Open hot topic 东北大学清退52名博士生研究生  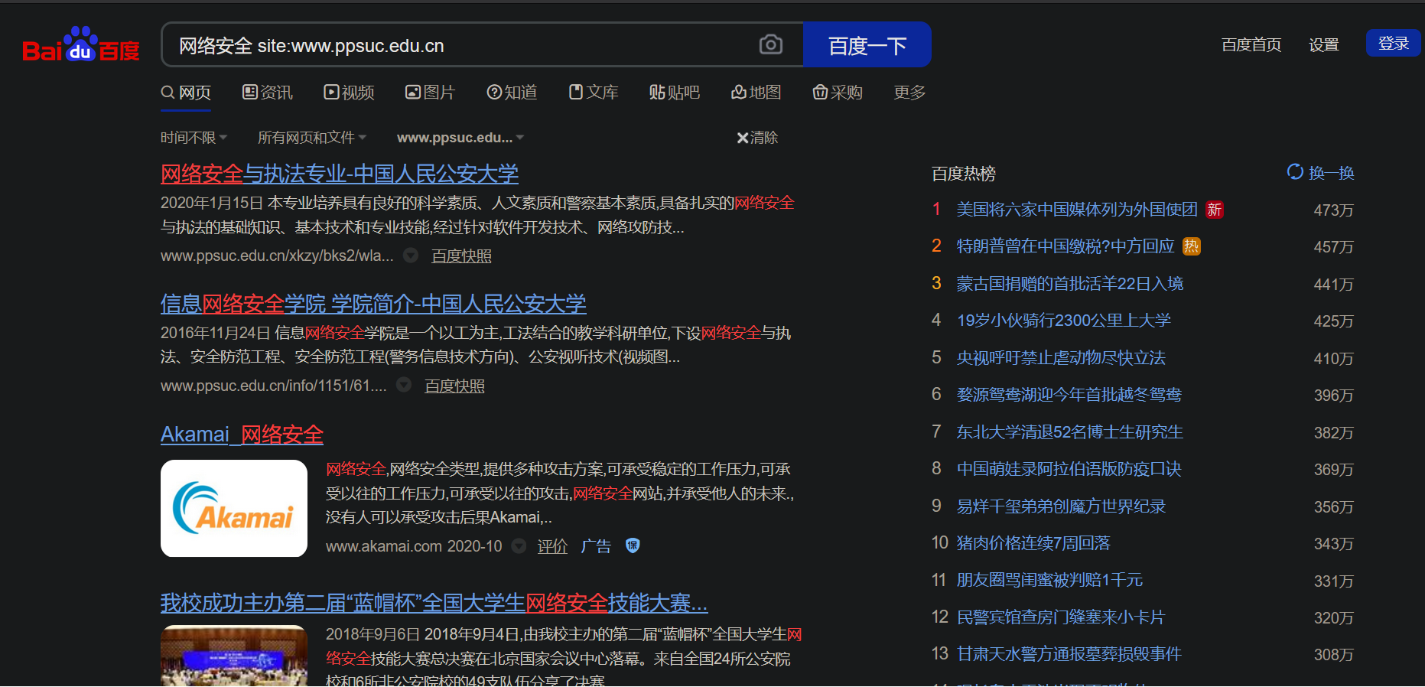click(x=1070, y=432)
